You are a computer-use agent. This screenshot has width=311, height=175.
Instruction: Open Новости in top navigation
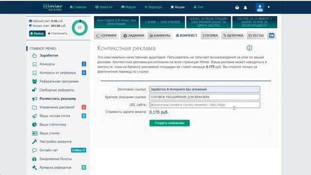(104, 7)
